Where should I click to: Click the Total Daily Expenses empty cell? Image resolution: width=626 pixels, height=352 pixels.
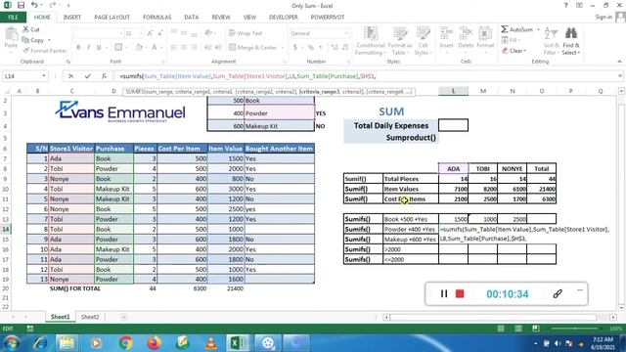click(453, 125)
